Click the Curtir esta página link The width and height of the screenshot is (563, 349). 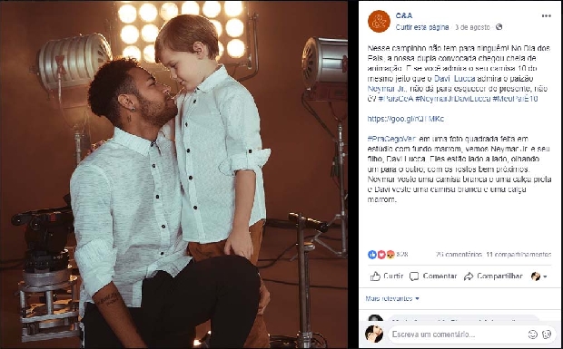422,27
